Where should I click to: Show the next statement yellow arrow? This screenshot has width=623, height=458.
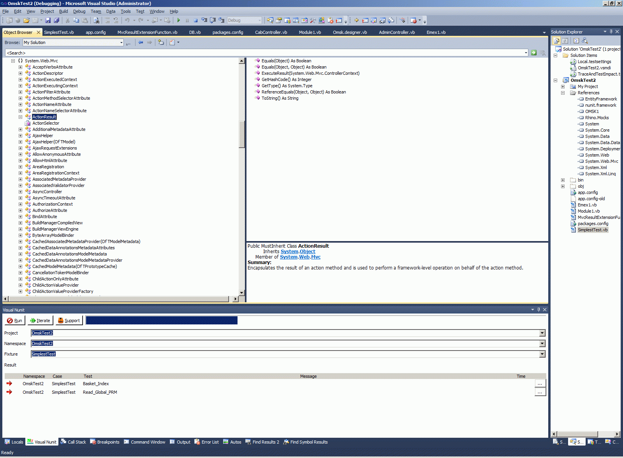pos(356,20)
